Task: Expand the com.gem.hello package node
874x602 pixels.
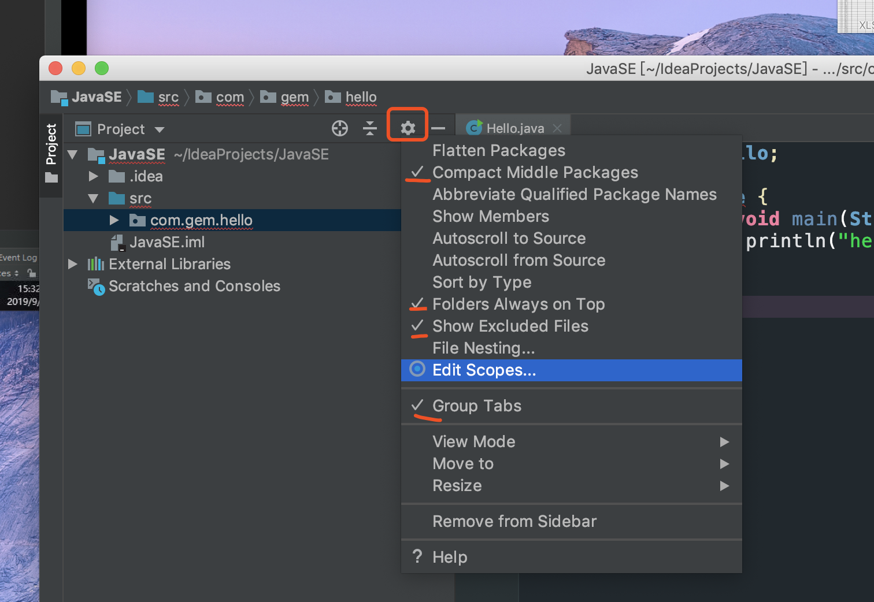Action: [x=114, y=220]
